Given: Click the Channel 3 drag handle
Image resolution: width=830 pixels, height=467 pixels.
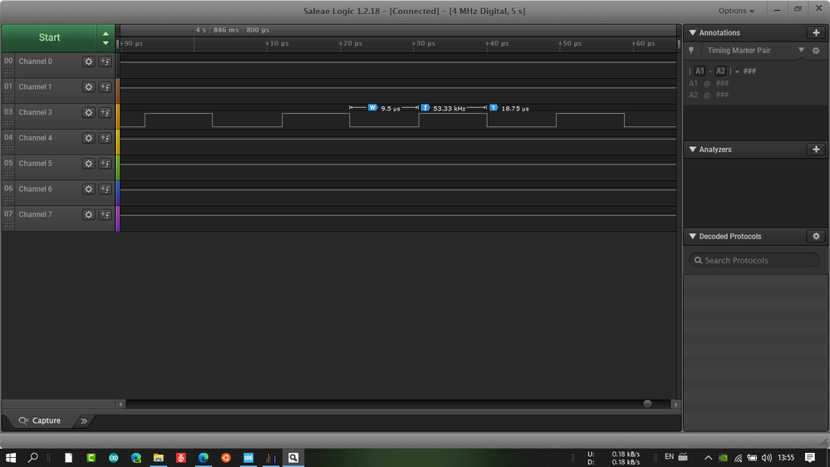Looking at the screenshot, I should [8, 122].
